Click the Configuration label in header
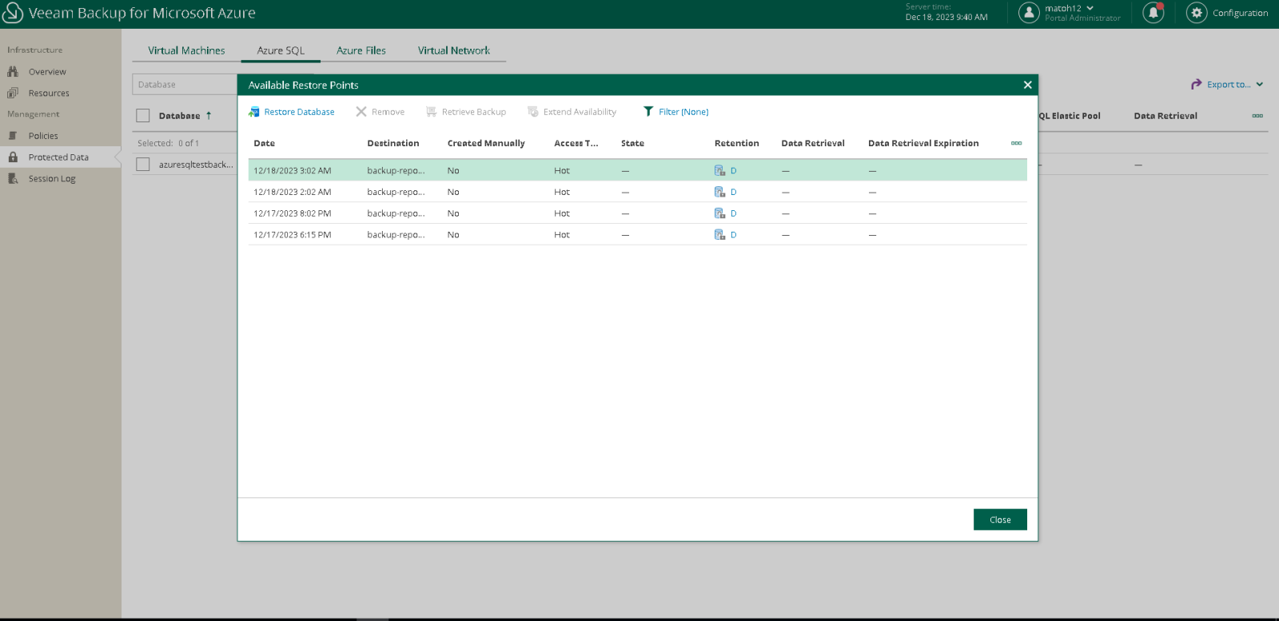The width and height of the screenshot is (1279, 621). pyautogui.click(x=1240, y=13)
